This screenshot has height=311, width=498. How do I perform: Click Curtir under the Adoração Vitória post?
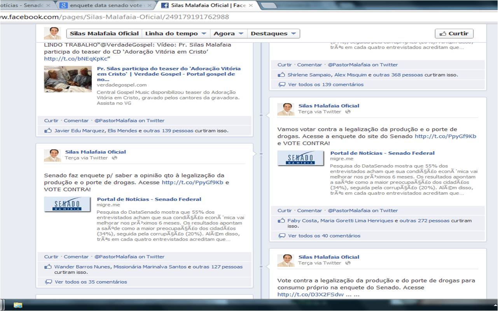(51, 121)
